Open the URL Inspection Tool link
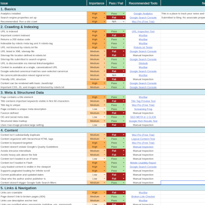 tap(143, 32)
